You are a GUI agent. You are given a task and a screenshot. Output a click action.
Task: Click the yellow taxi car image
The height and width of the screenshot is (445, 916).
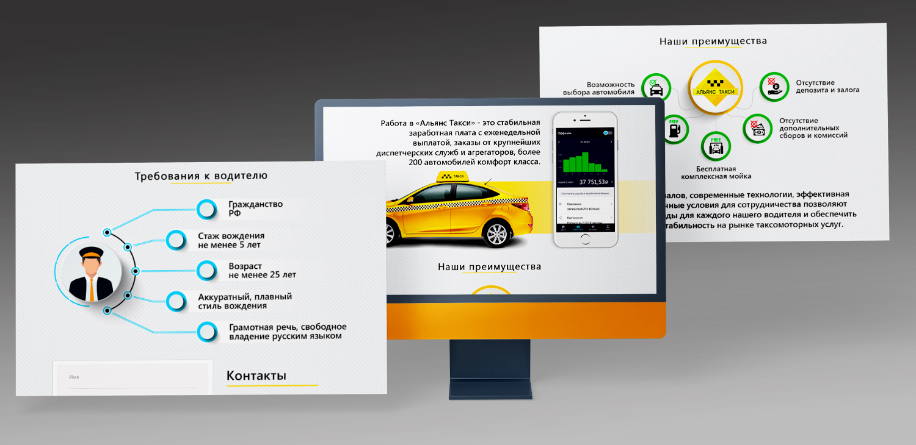click(x=459, y=213)
